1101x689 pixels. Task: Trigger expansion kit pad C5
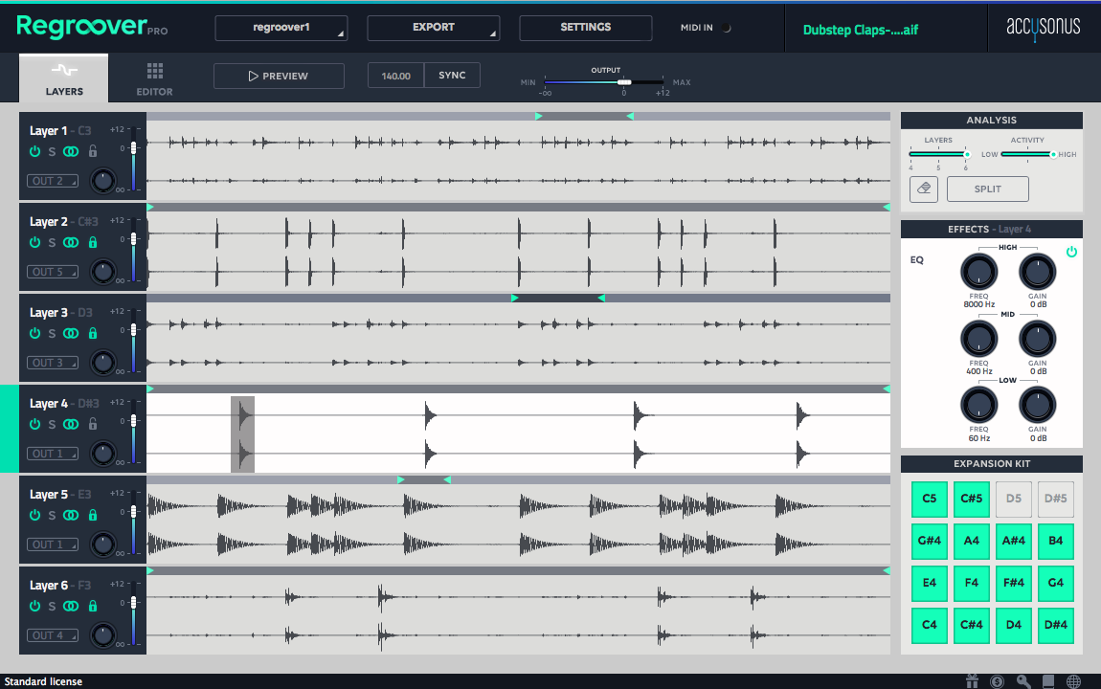[x=930, y=499]
